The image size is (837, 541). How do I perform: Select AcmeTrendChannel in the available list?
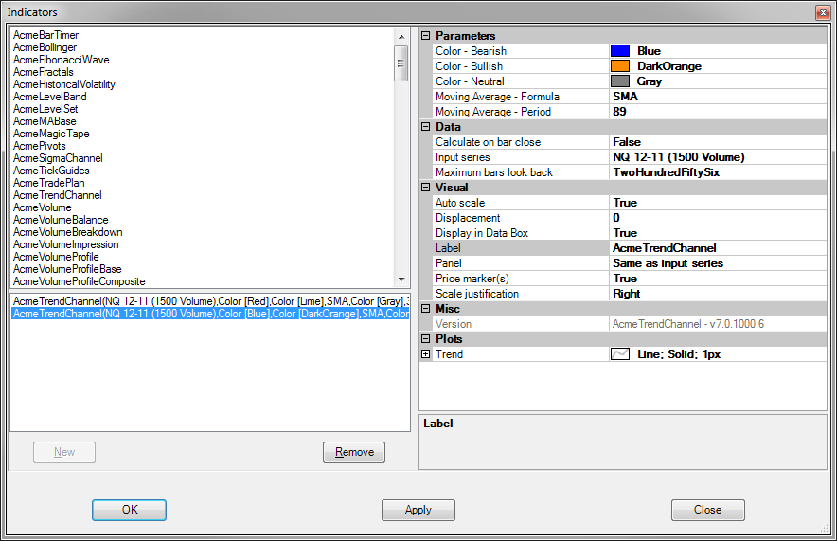58,195
